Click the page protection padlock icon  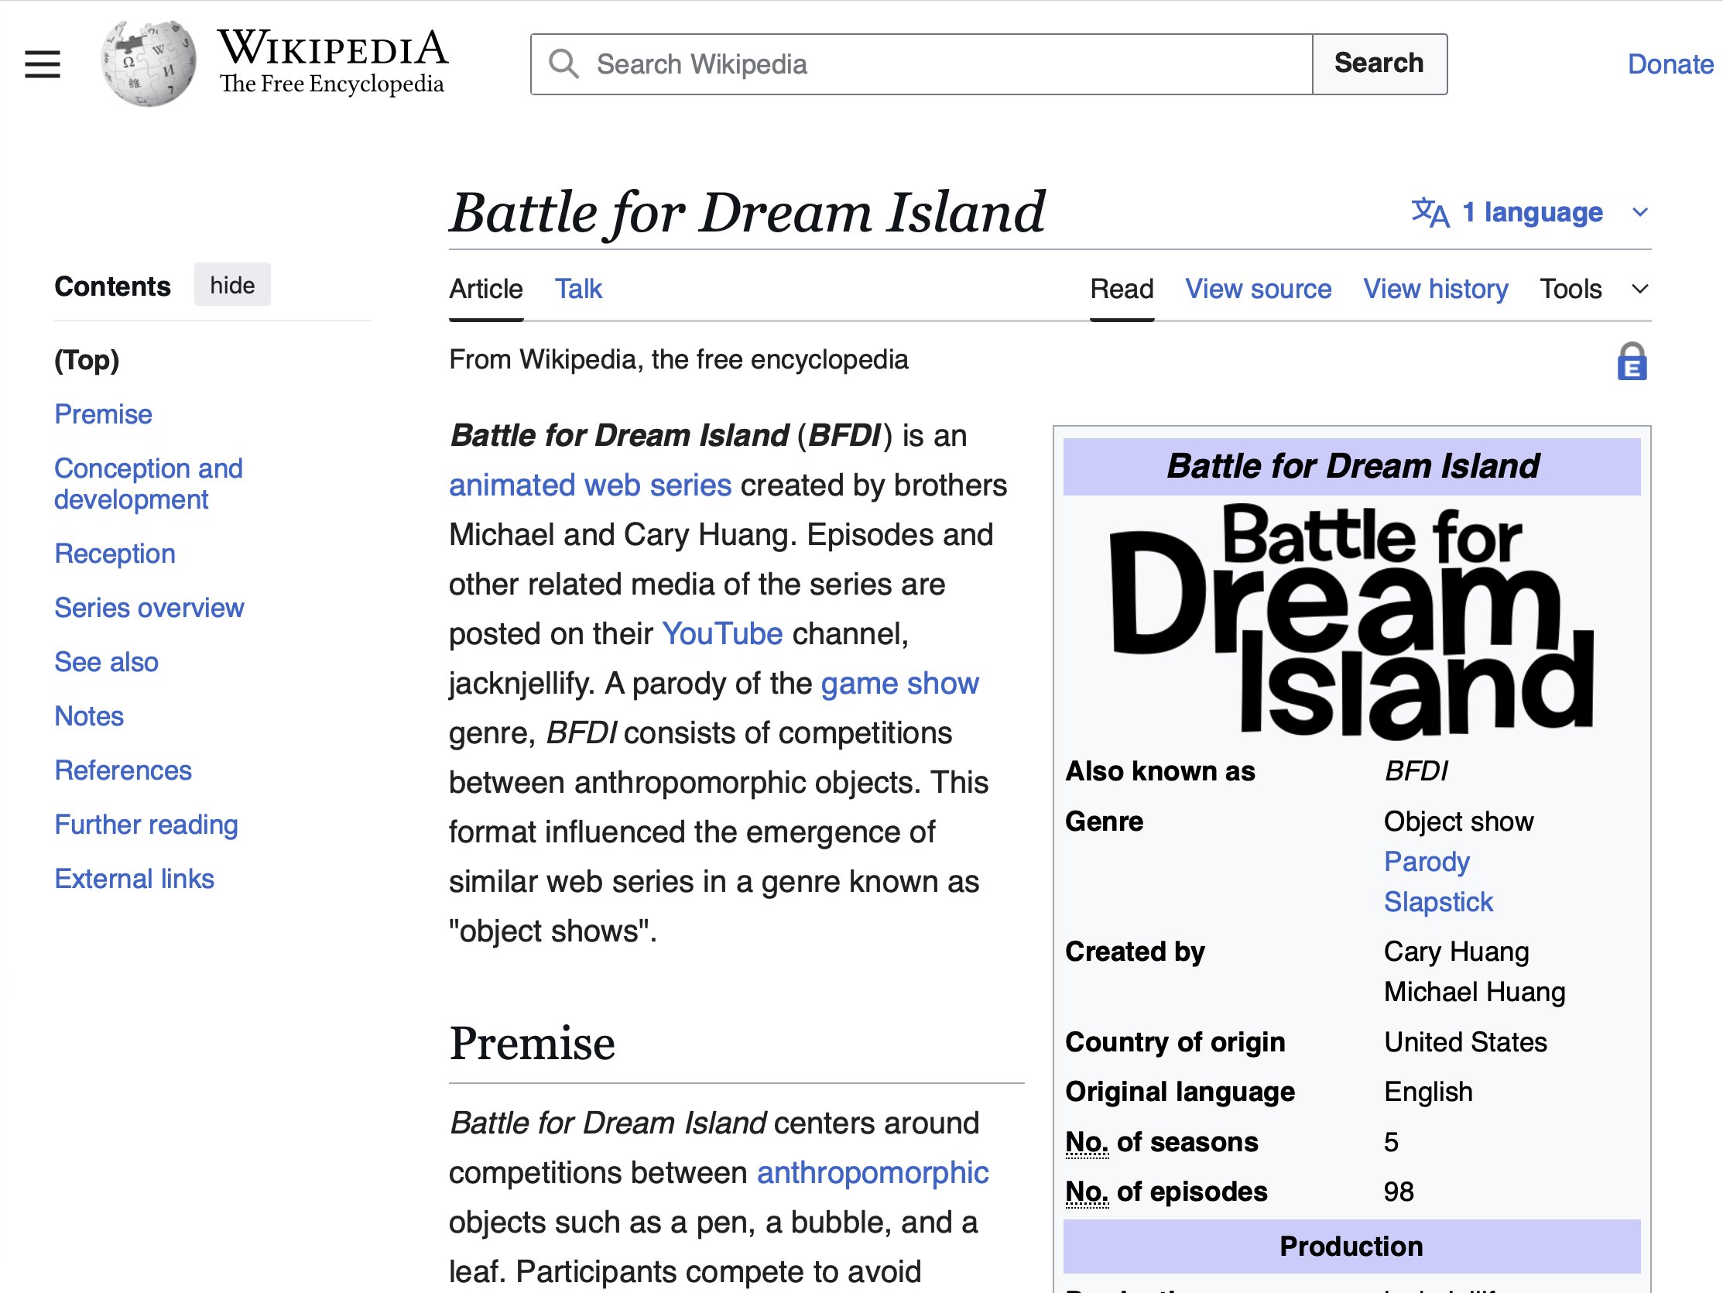tap(1632, 361)
